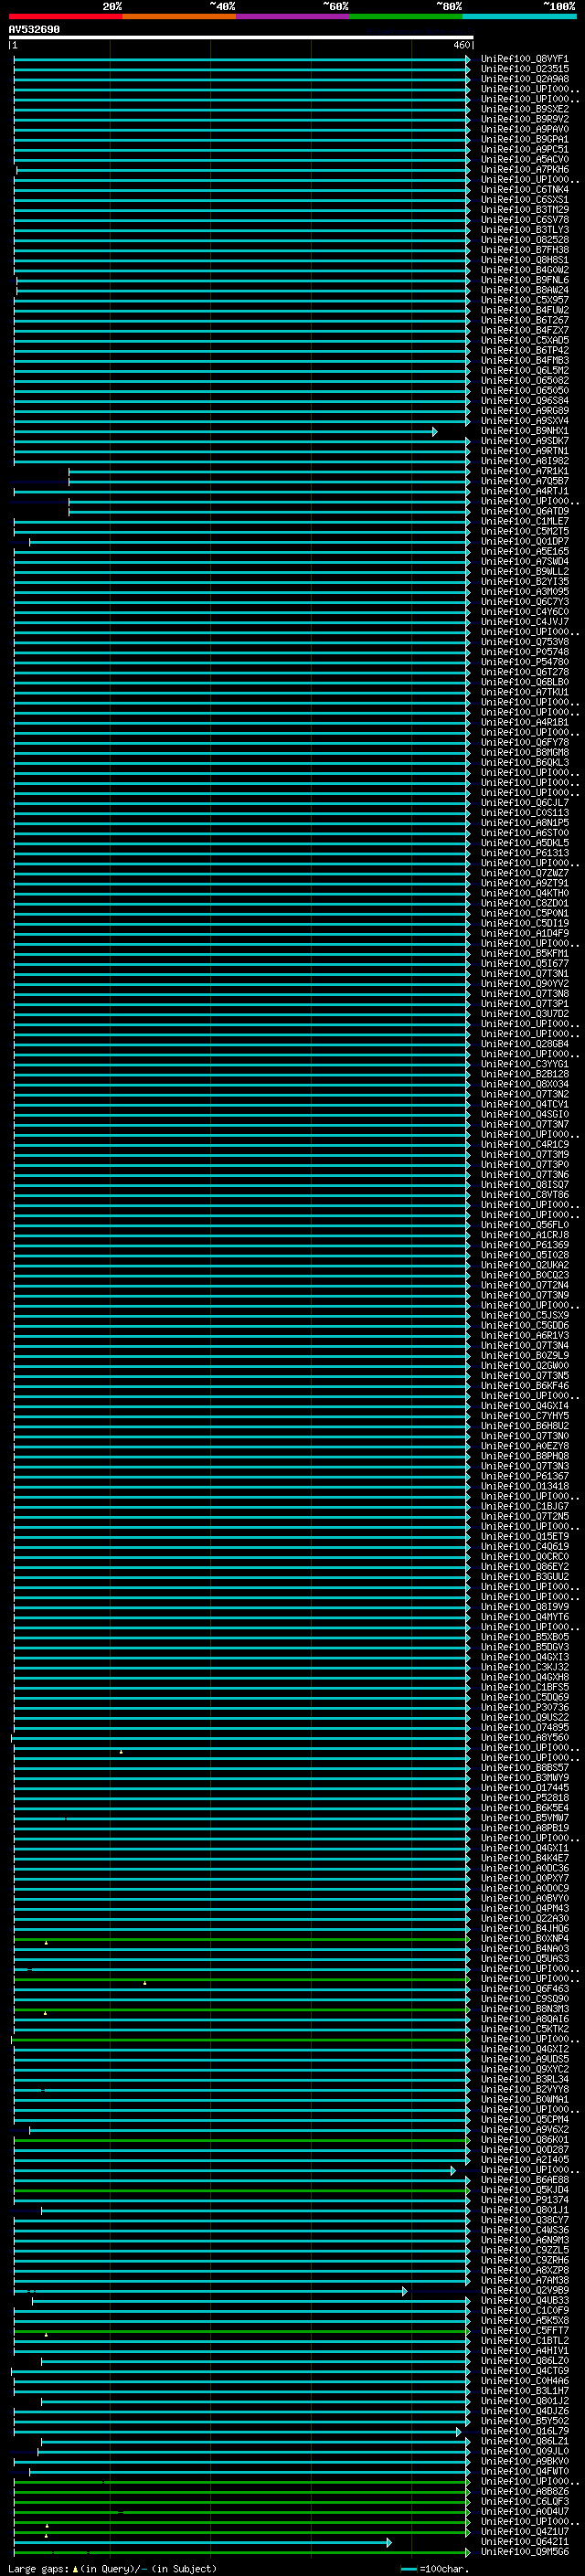Select the UniRef100_Q4GXI2 label

(524, 2049)
